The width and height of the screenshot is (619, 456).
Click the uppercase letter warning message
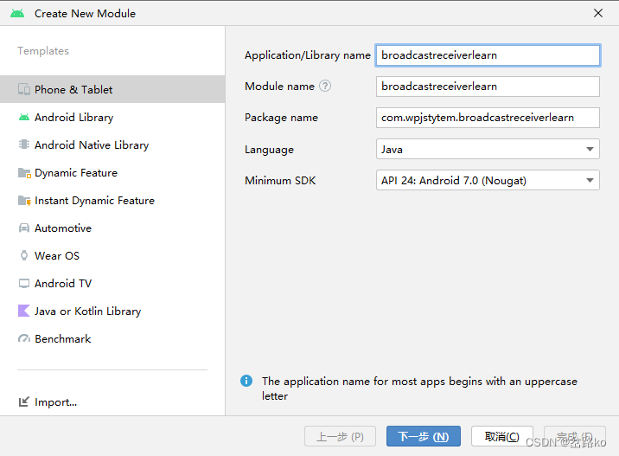(x=419, y=389)
